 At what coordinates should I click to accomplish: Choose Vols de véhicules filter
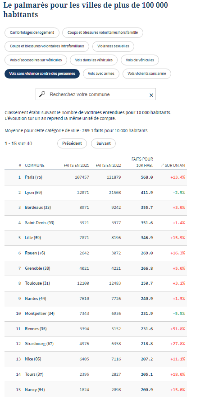(x=140, y=60)
